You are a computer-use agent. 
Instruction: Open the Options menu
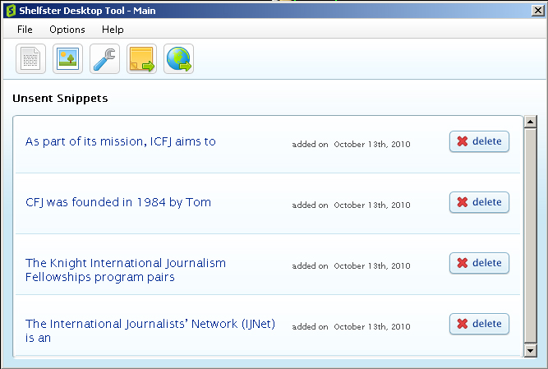coord(67,30)
